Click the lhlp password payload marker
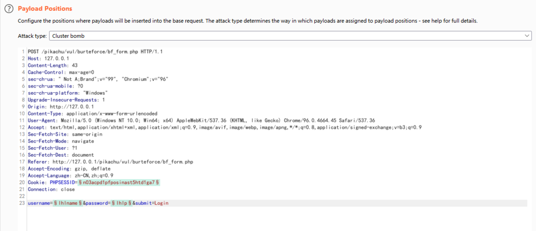Image resolution: width=536 pixels, height=231 pixels. [x=121, y=203]
